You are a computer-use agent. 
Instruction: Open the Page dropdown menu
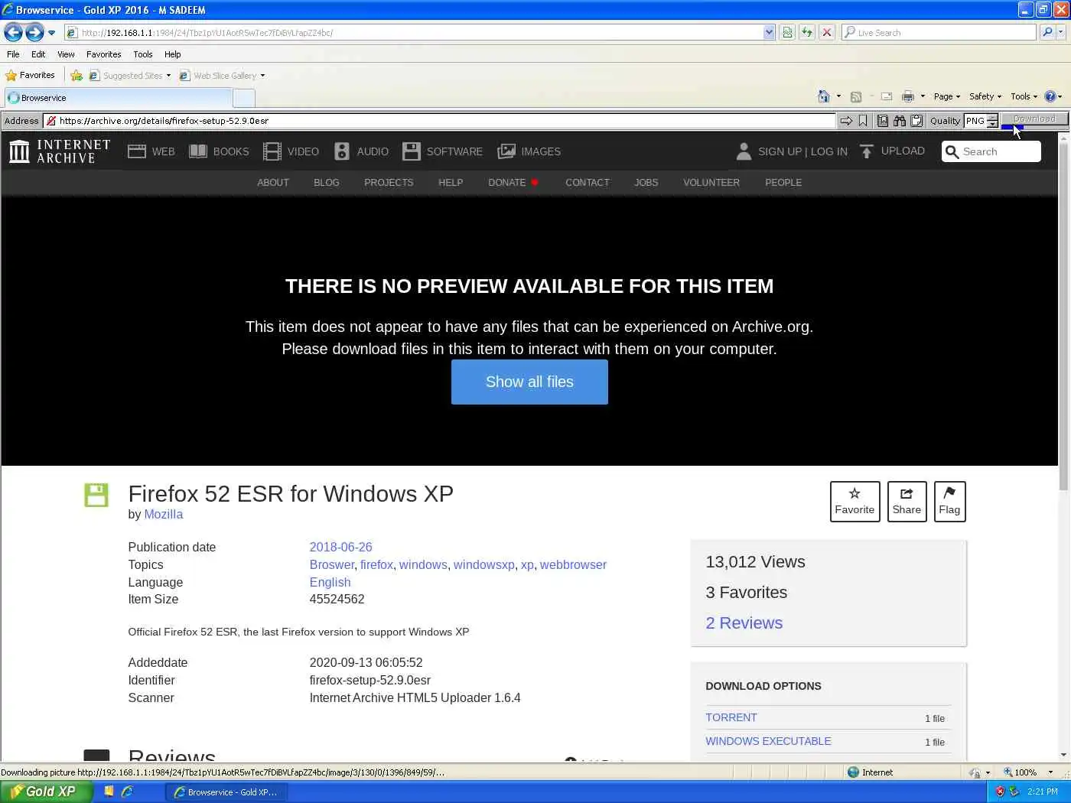[947, 96]
